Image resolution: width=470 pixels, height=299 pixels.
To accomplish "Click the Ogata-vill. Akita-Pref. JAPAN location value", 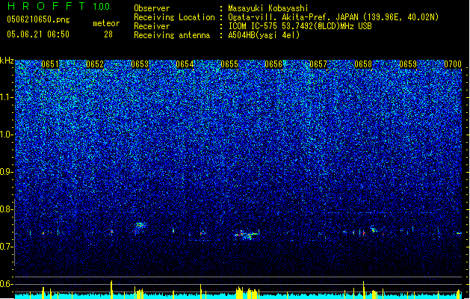I will click(333, 17).
